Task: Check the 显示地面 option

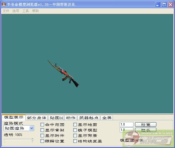Action: click(x=75, y=125)
